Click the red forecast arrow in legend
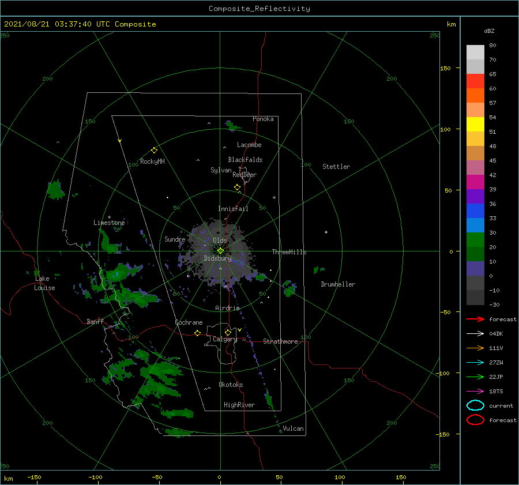The image size is (519, 485). [x=475, y=319]
